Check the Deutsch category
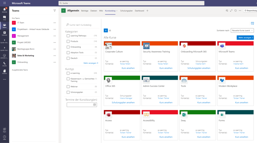The width and height of the screenshot is (257, 143). click(68, 58)
